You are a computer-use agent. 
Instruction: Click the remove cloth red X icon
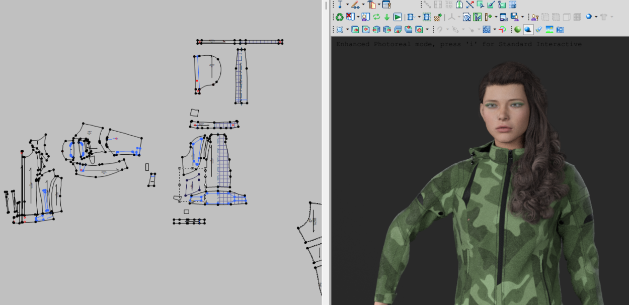[351, 17]
